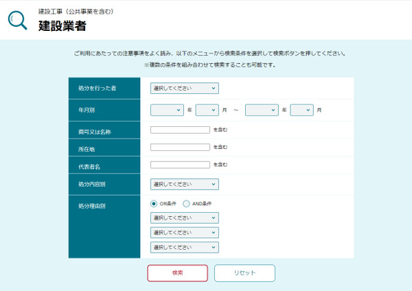Click the リセット reset button
The image size is (412, 291).
pyautogui.click(x=244, y=273)
